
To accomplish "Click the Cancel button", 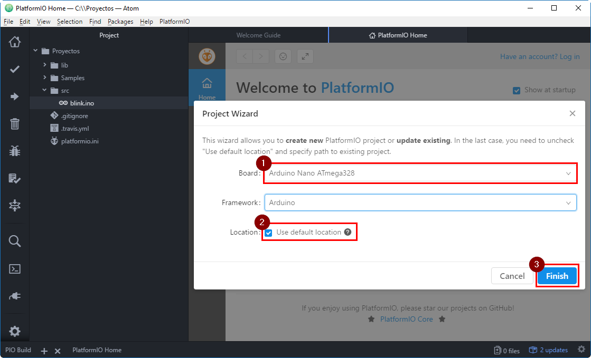I will click(x=512, y=276).
